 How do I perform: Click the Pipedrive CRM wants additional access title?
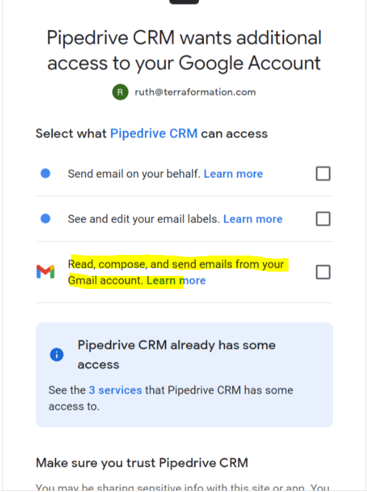184,50
